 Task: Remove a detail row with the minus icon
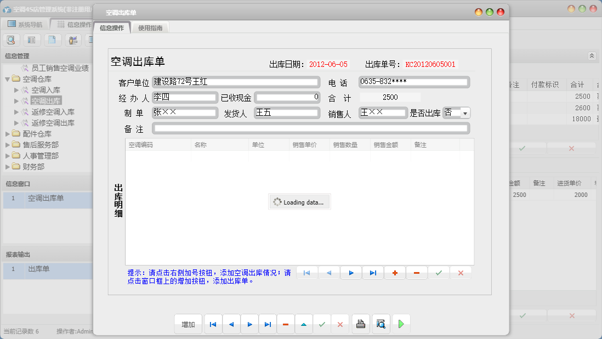(417, 273)
